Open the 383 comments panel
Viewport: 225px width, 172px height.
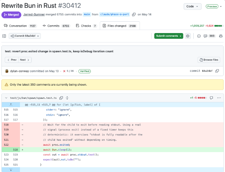click(209, 36)
